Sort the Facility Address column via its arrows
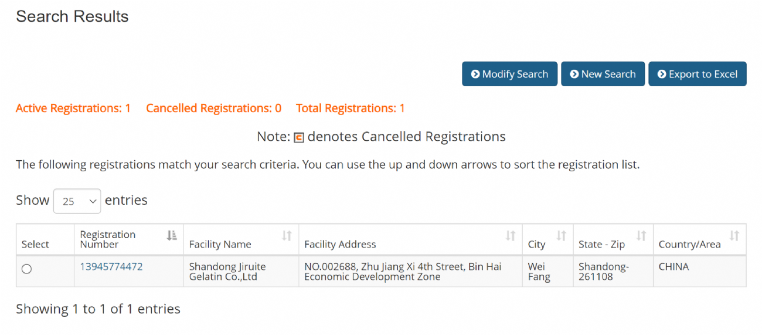This screenshot has width=762, height=335. point(511,235)
